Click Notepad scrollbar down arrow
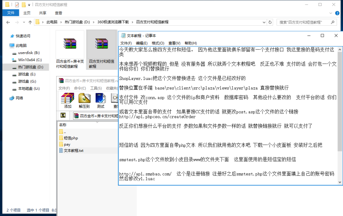This screenshot has height=216, width=343. click(x=340, y=182)
